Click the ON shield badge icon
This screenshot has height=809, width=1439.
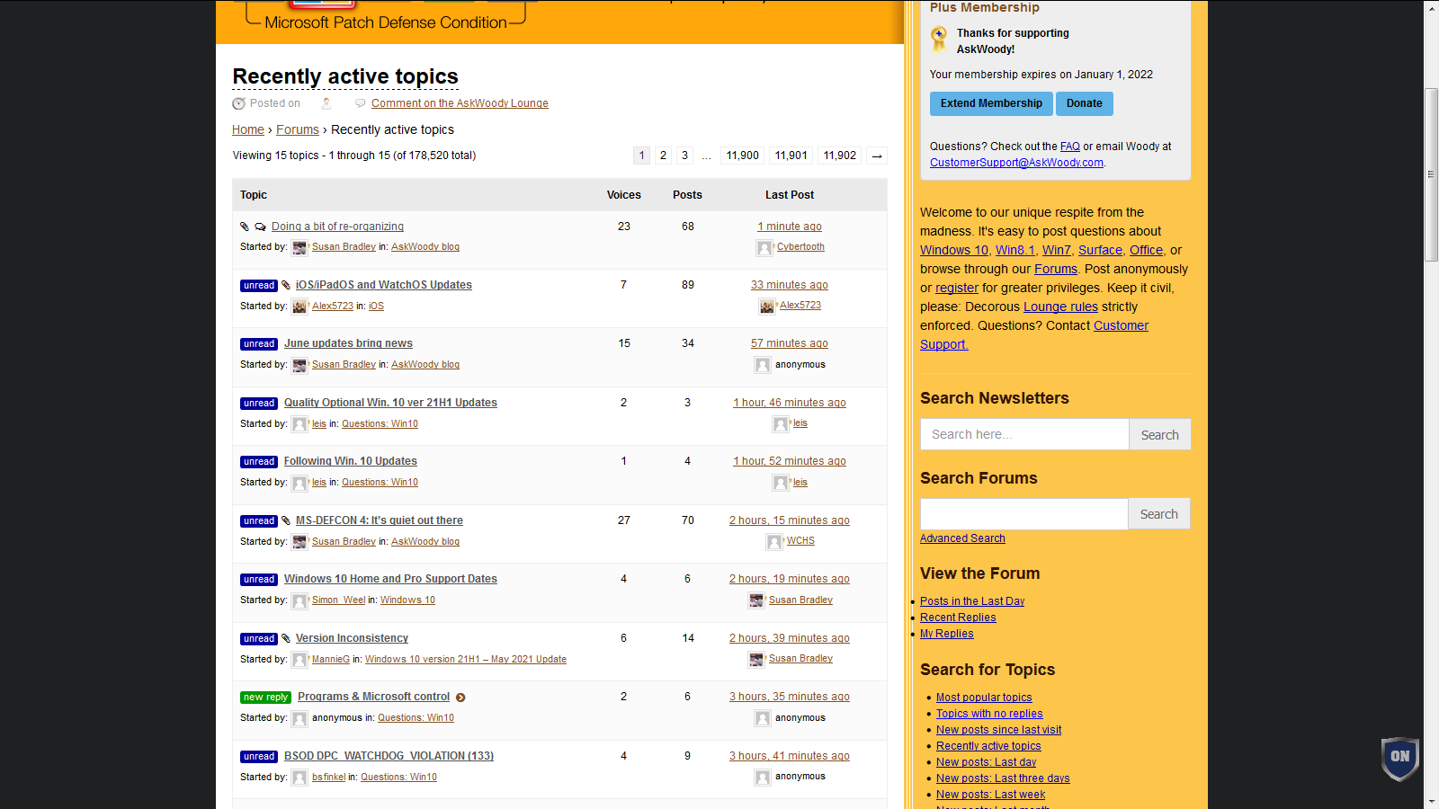click(1399, 758)
